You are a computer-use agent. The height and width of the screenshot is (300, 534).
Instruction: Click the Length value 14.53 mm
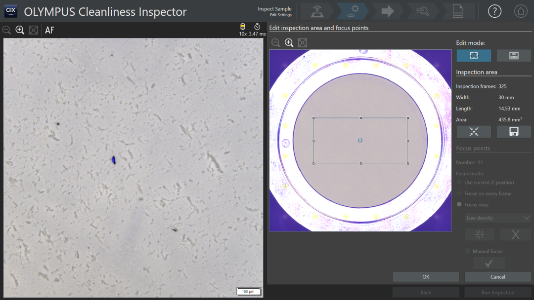(509, 109)
